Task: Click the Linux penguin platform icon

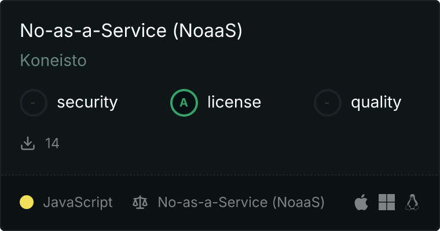Action: [412, 202]
